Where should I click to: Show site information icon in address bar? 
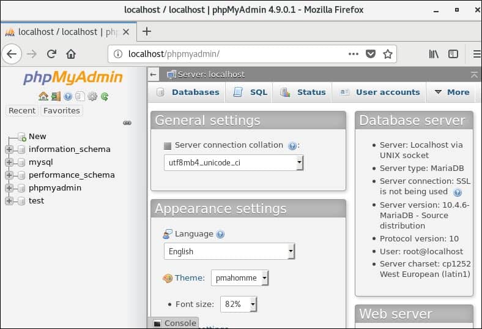(x=117, y=54)
